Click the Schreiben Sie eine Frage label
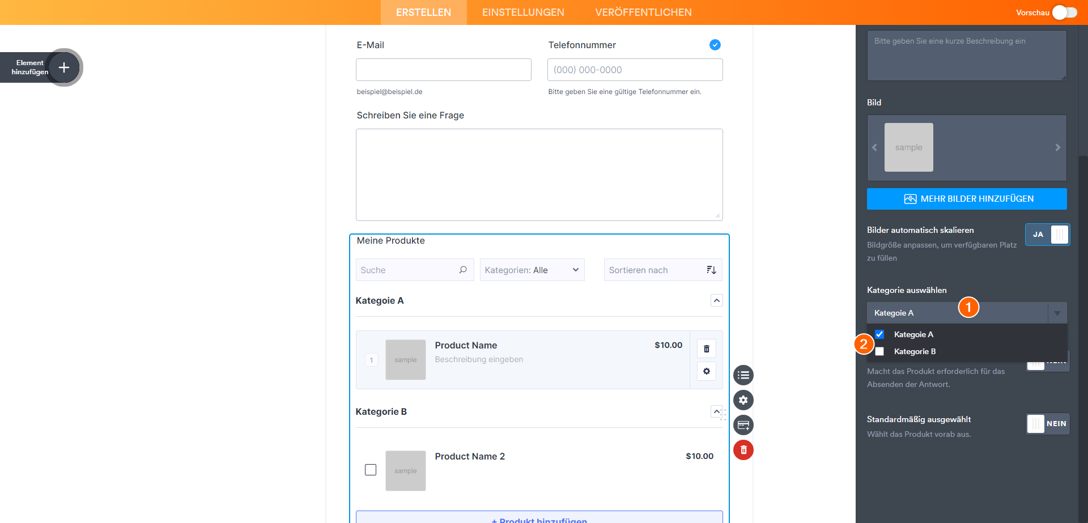This screenshot has height=523, width=1088. [410, 115]
